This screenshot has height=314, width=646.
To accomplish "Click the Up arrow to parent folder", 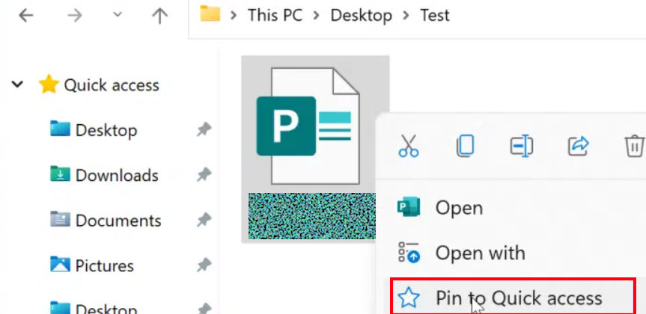I will pos(159,16).
